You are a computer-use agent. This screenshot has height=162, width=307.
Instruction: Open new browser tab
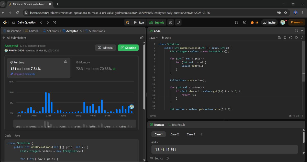[57, 4]
